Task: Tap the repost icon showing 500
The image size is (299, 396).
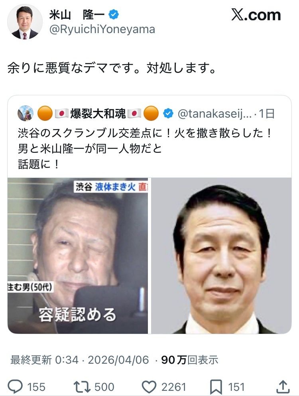Action: [x=83, y=387]
